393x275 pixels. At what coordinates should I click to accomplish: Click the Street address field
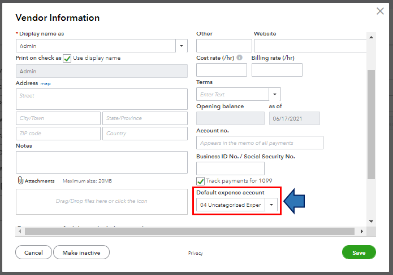pos(102,99)
